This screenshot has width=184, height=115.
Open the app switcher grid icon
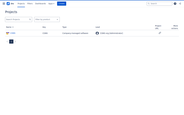(x=4, y=4)
